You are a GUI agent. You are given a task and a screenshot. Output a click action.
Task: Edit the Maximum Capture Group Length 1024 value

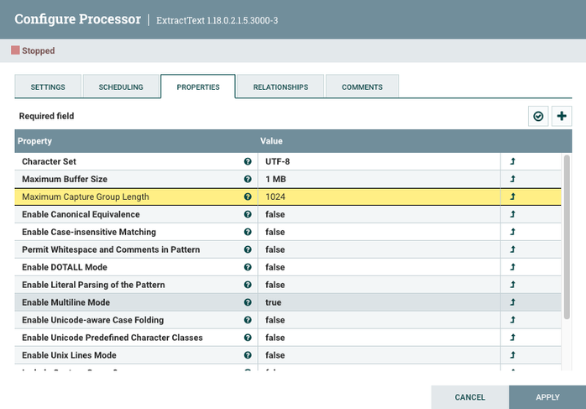(379, 197)
